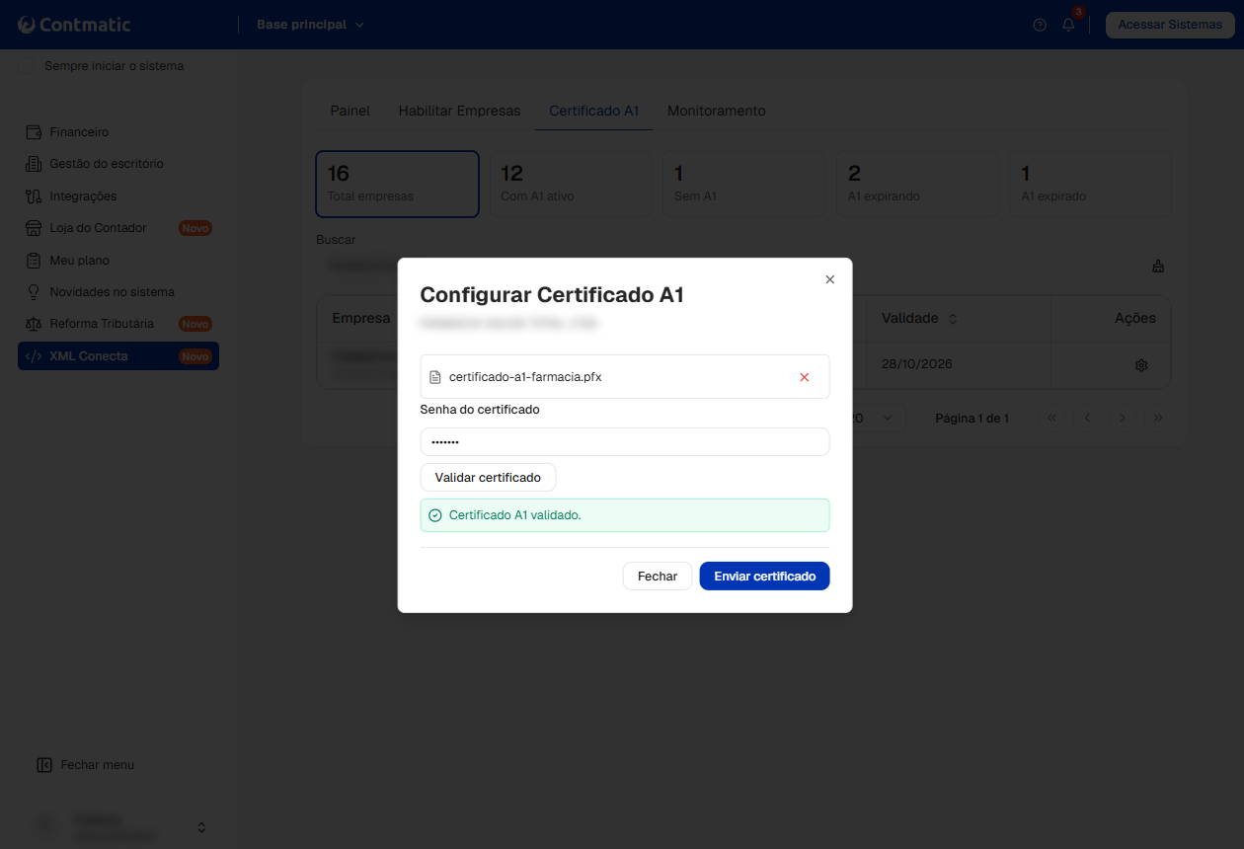This screenshot has height=849, width=1244.
Task: Toggle Sempre iniciar o sistema checkbox
Action: point(27,66)
